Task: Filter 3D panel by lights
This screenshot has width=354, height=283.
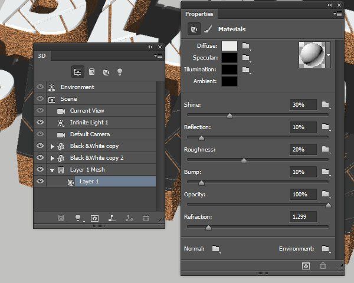Action: pyautogui.click(x=120, y=72)
